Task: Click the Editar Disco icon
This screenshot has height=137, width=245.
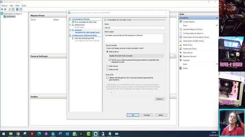Action: click(x=181, y=45)
